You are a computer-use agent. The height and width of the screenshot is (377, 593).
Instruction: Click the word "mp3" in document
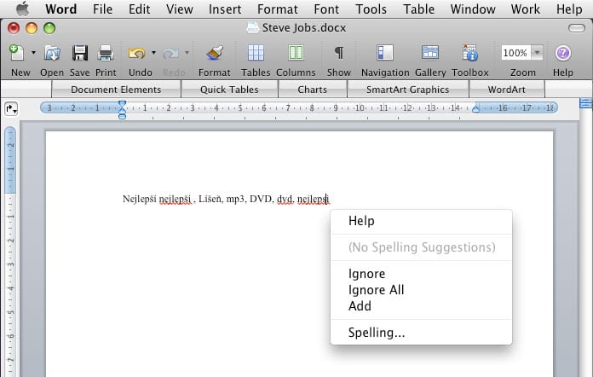tap(235, 200)
